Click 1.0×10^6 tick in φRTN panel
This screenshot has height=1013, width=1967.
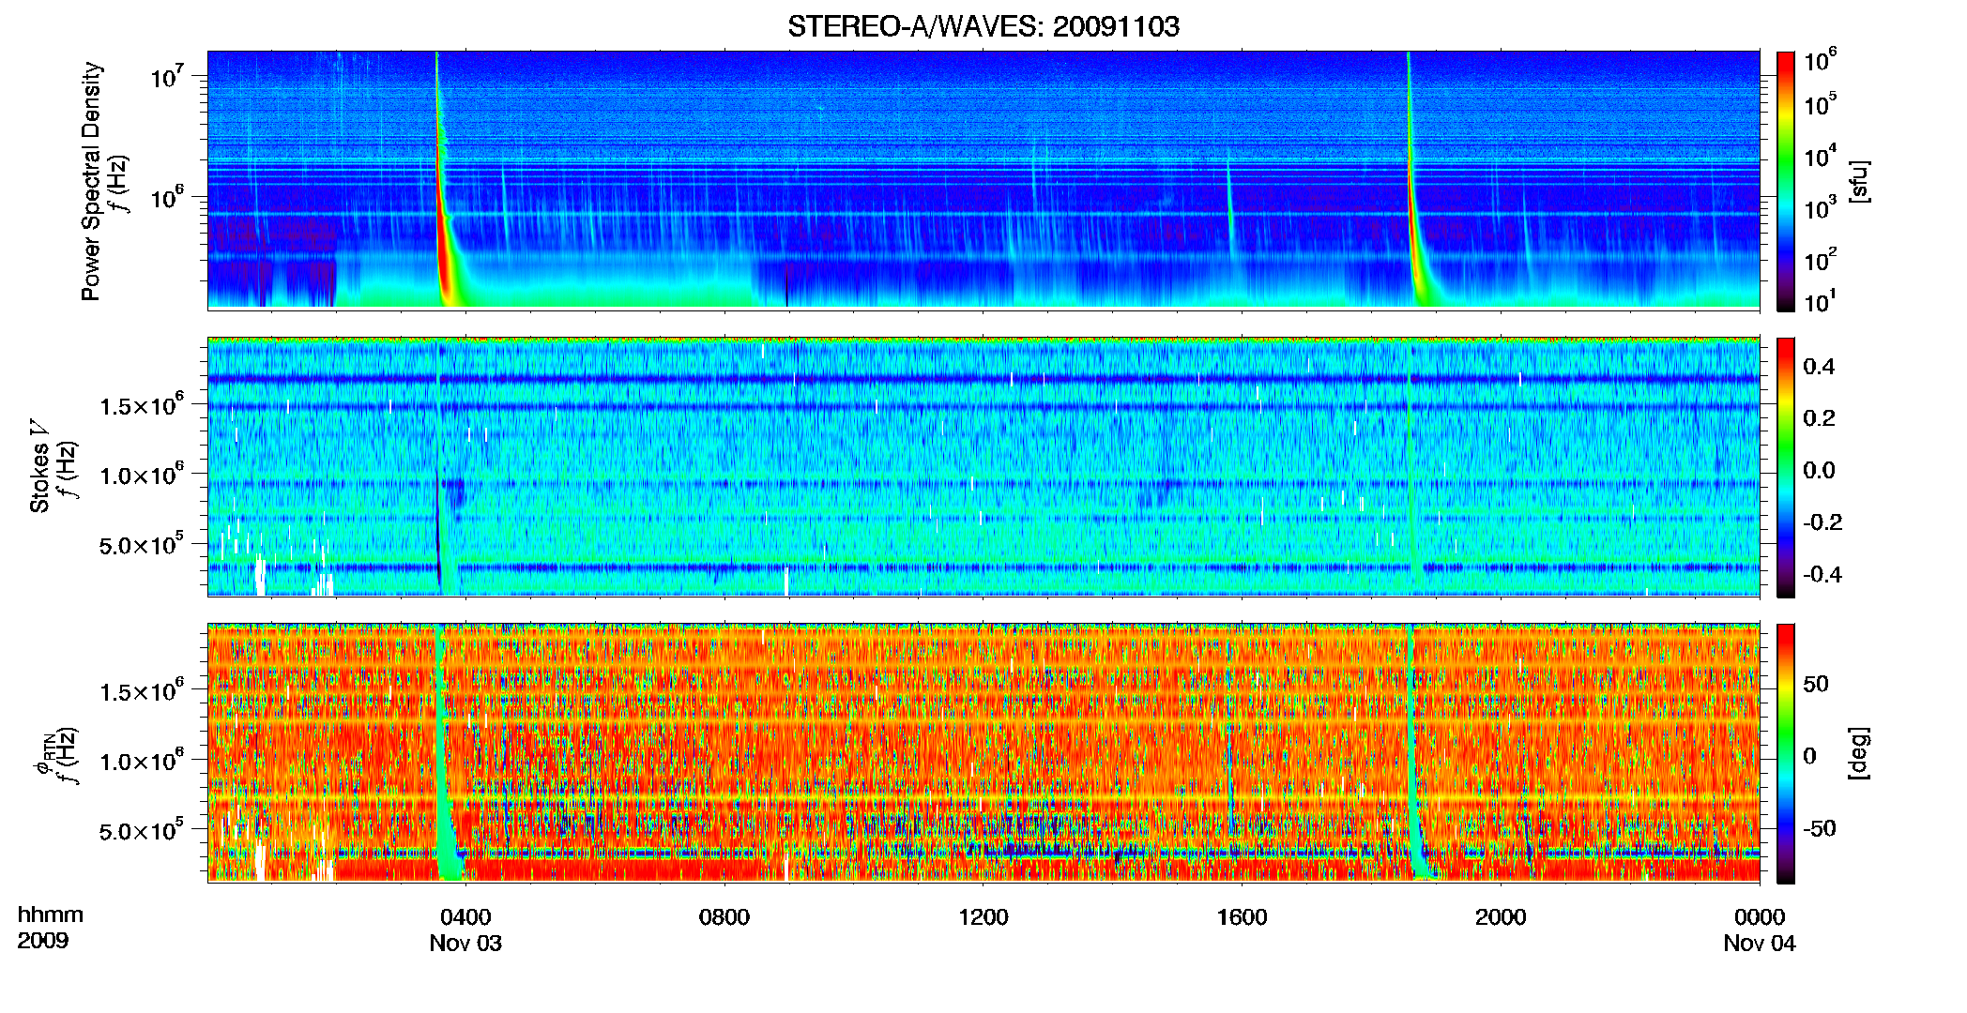point(141,761)
